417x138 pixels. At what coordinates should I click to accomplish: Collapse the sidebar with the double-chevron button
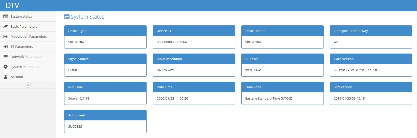click(28, 85)
